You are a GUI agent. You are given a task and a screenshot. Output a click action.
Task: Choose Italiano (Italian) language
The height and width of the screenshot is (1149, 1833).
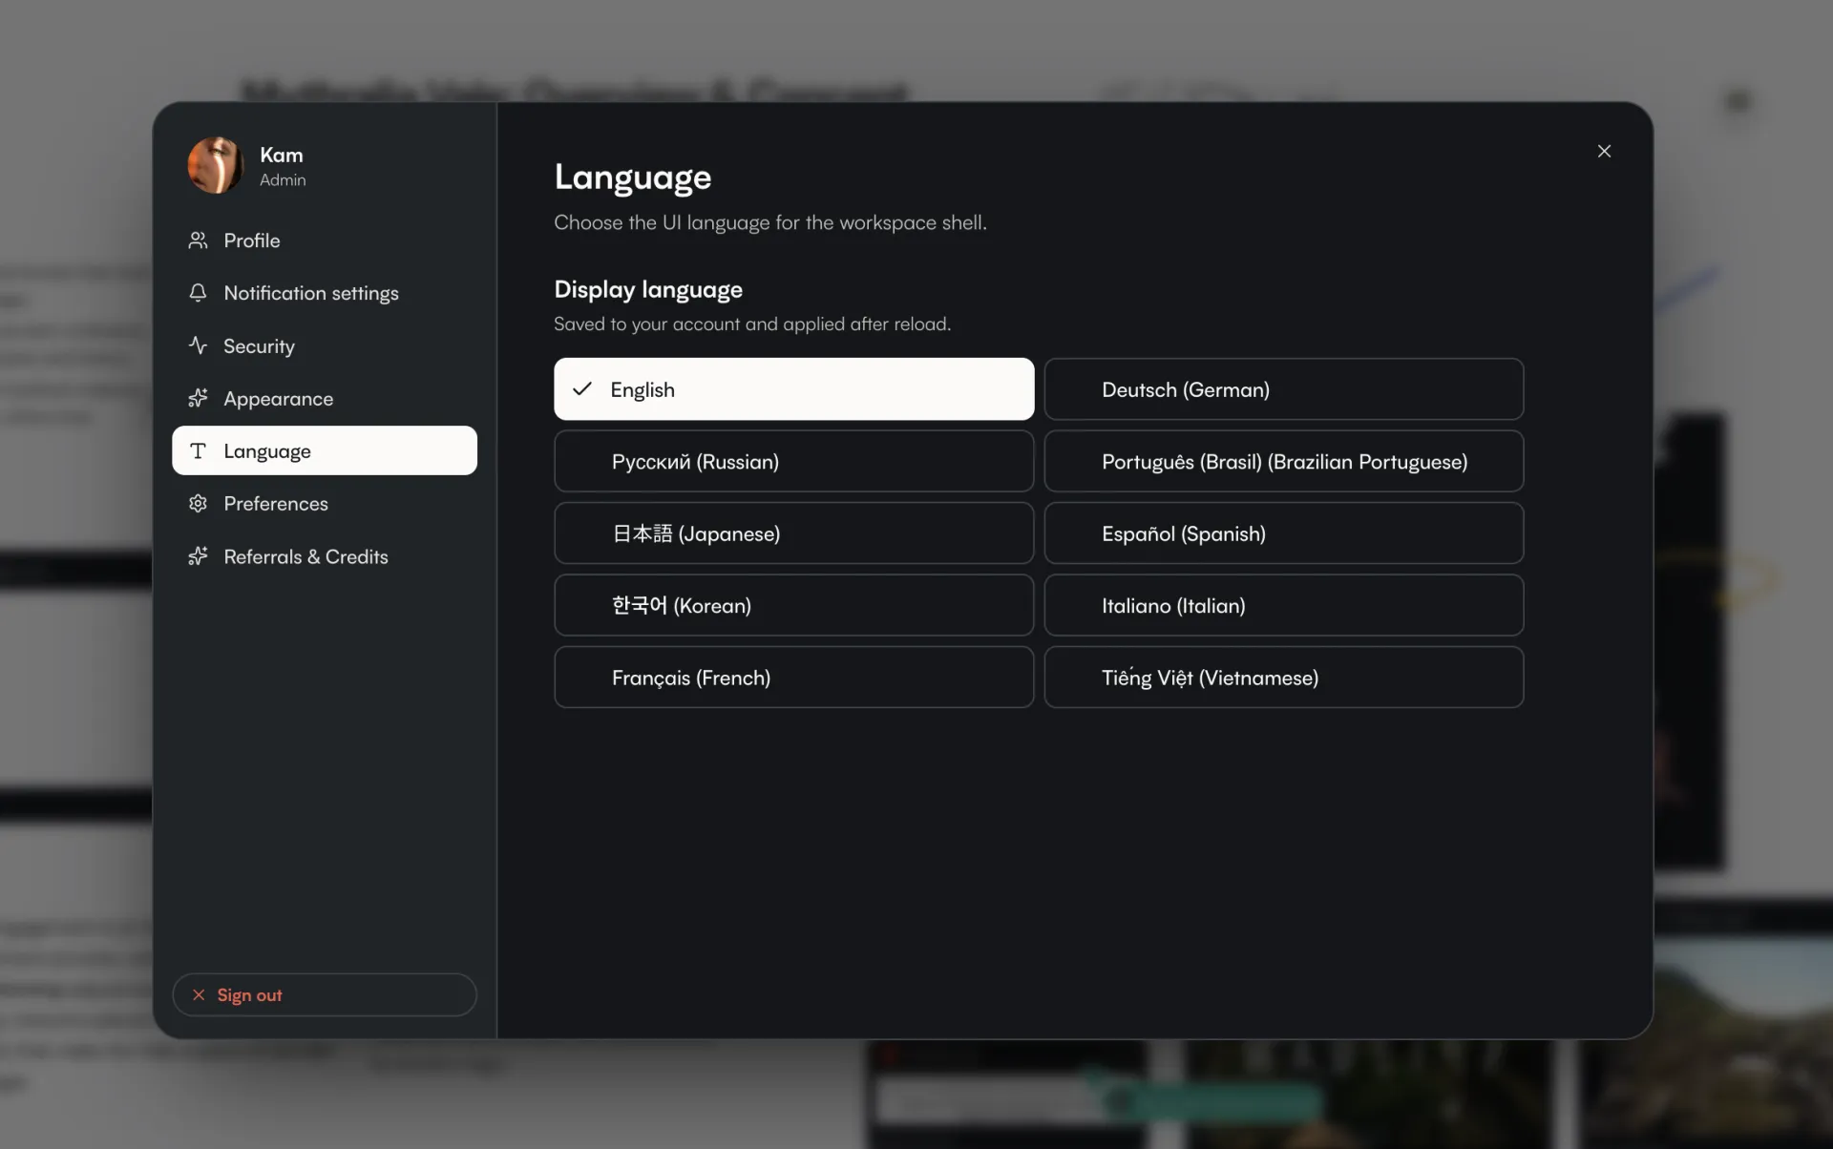1283,605
